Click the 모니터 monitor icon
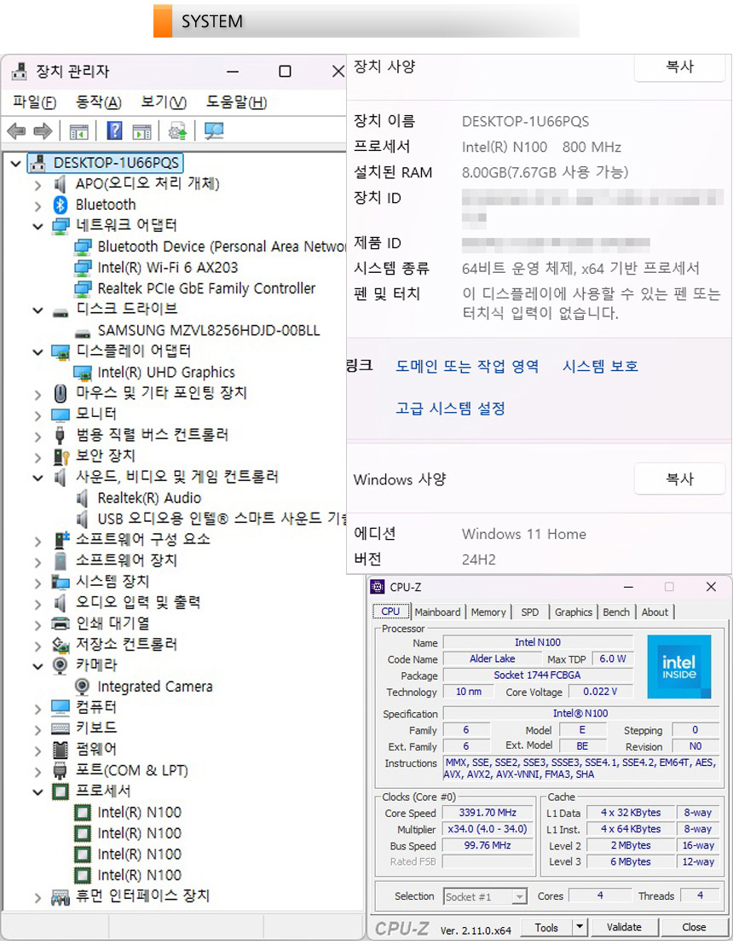733x945 pixels. (x=61, y=415)
